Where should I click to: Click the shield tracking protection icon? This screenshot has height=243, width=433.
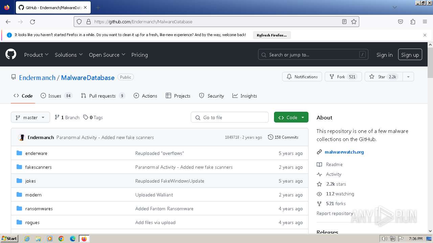(79, 22)
